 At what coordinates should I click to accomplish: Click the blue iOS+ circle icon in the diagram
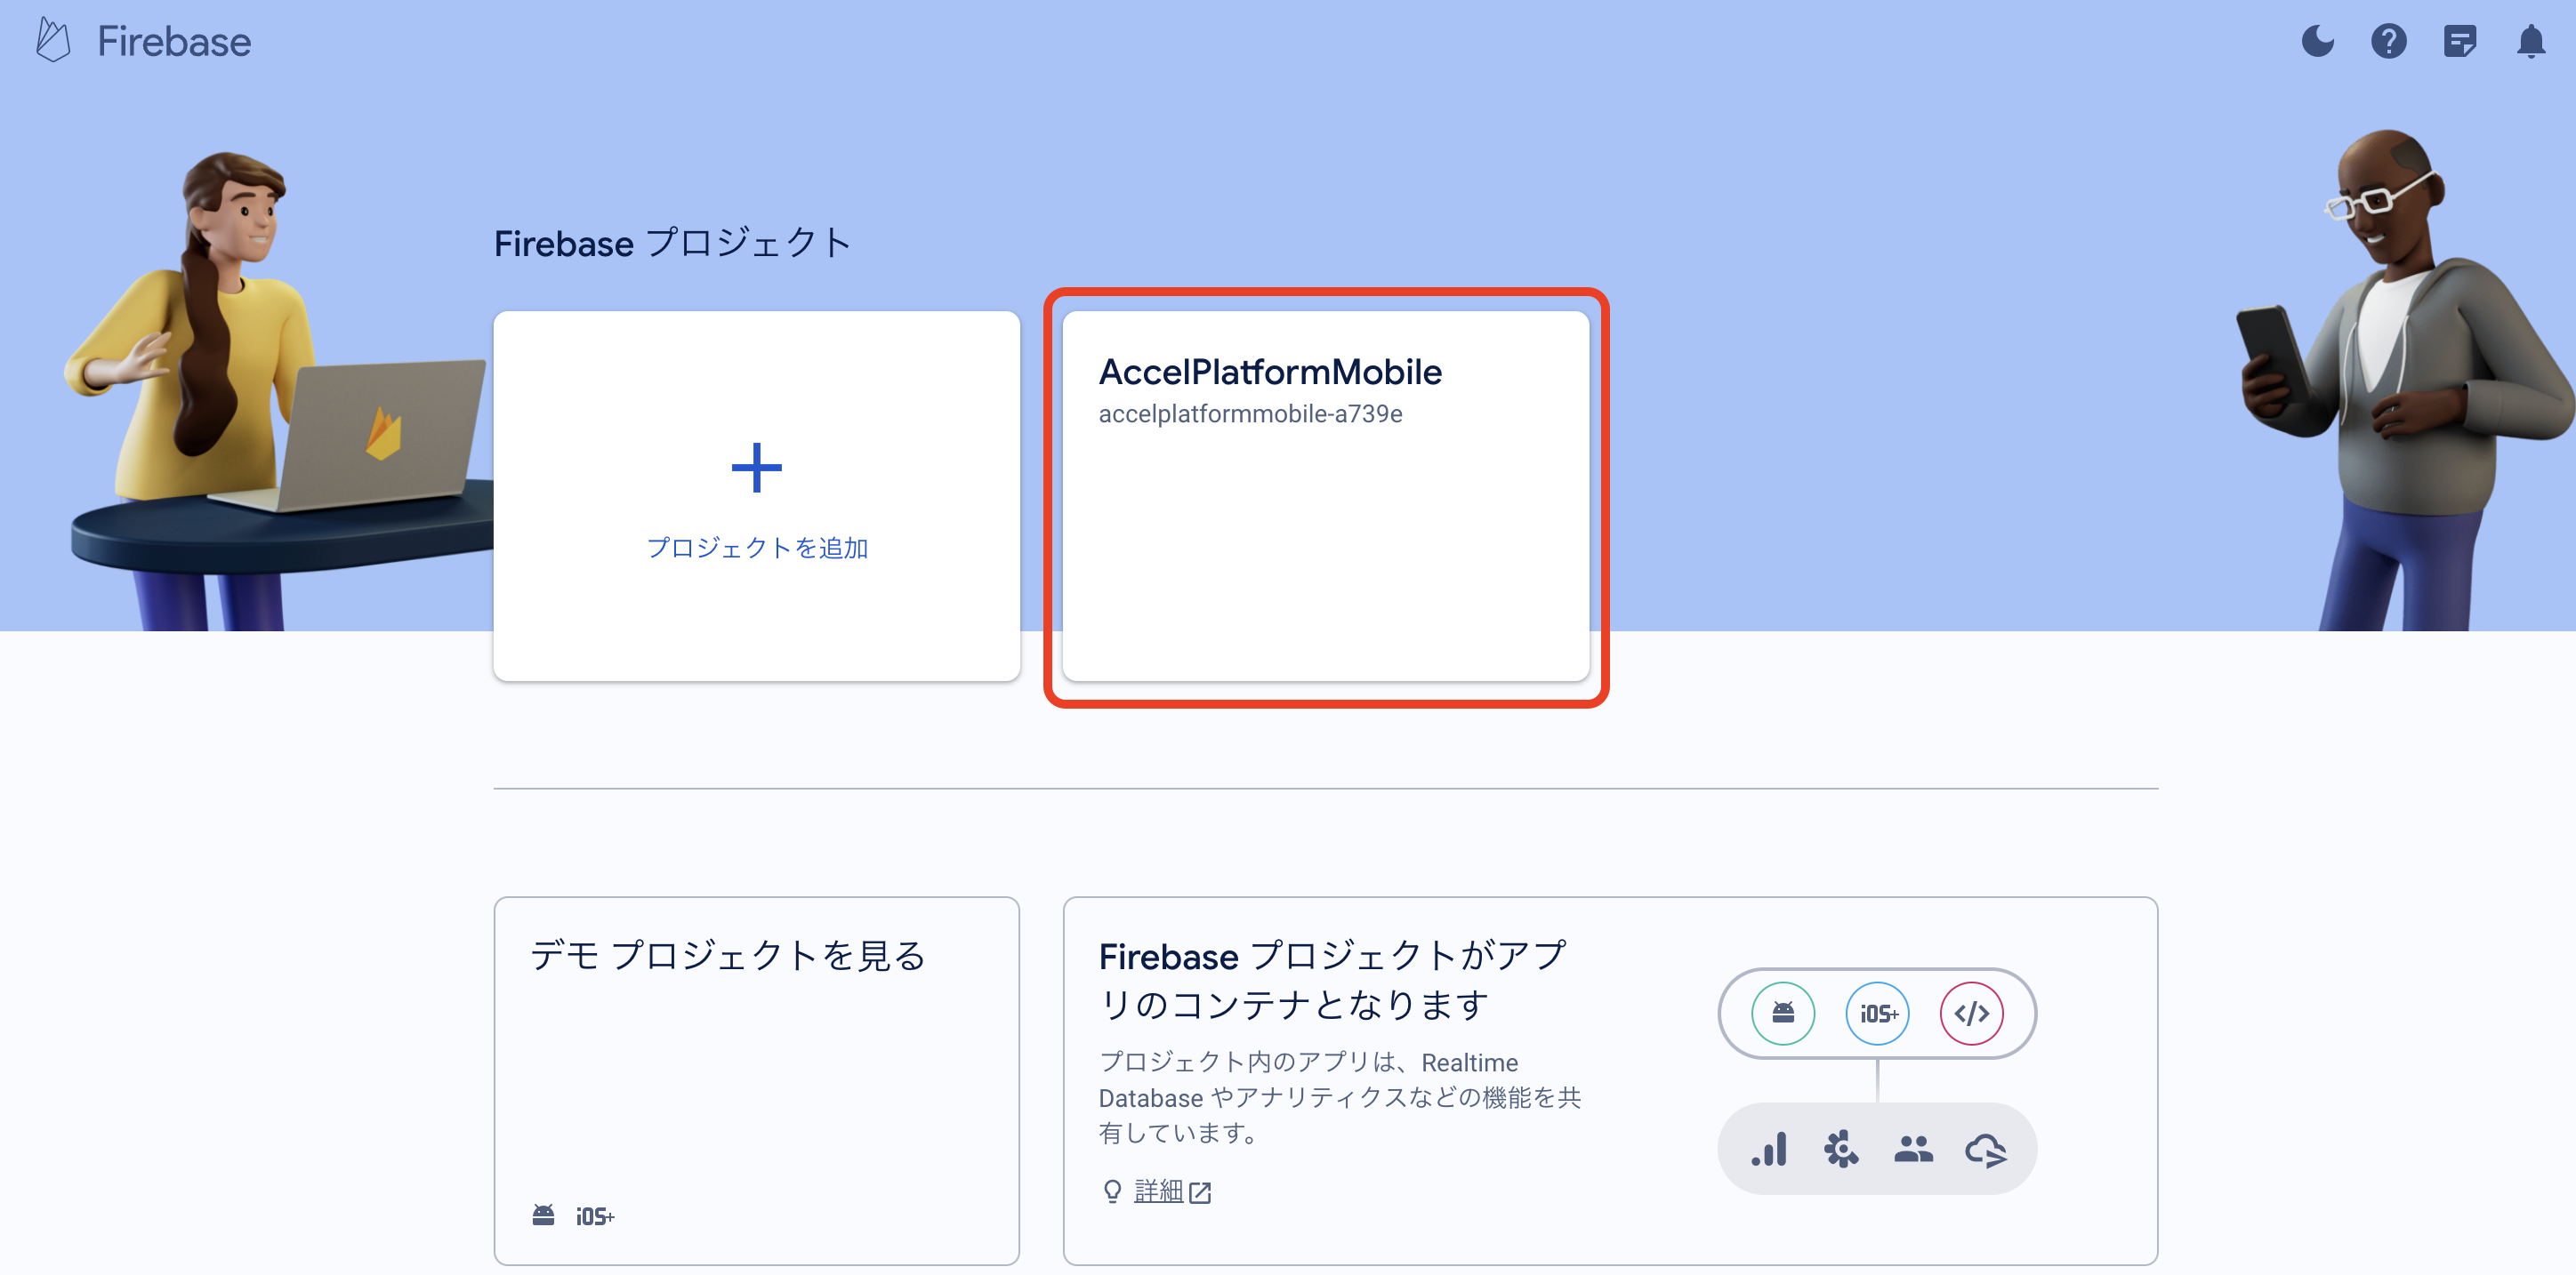tap(1877, 1014)
